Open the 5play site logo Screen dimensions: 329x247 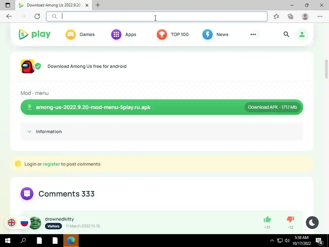35,34
